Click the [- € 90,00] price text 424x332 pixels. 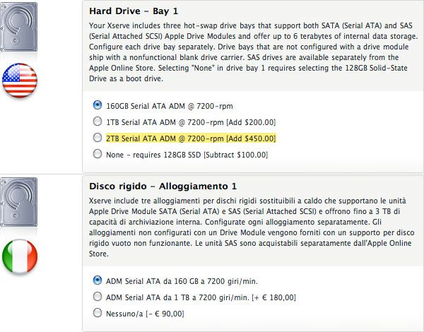(165, 312)
